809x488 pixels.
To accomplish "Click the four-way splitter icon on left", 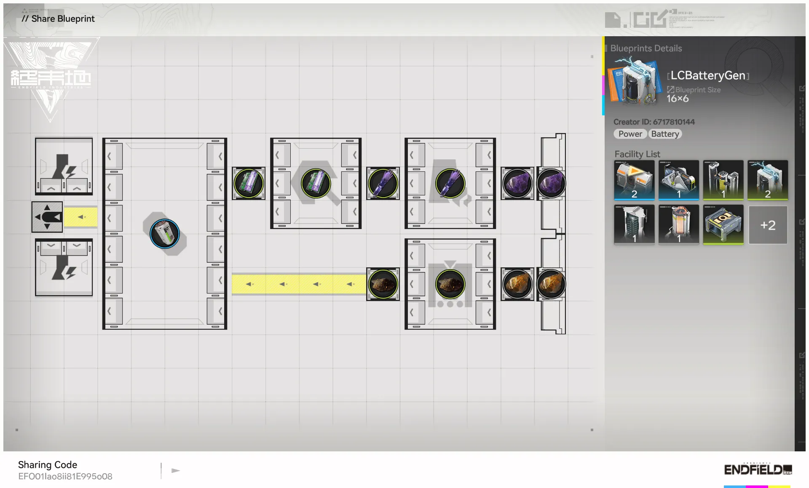I will coord(47,217).
